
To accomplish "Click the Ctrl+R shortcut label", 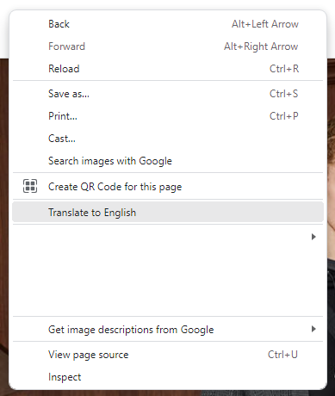I will (284, 69).
